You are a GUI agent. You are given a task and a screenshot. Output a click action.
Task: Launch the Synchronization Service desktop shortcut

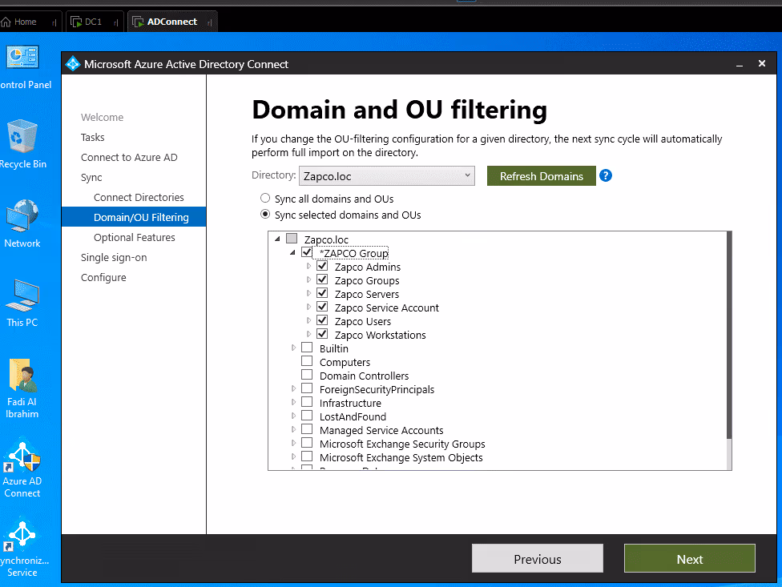tap(22, 534)
